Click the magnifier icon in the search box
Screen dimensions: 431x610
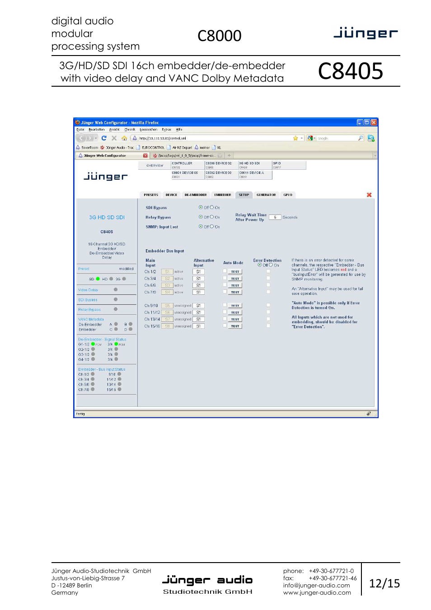[x=361, y=138]
